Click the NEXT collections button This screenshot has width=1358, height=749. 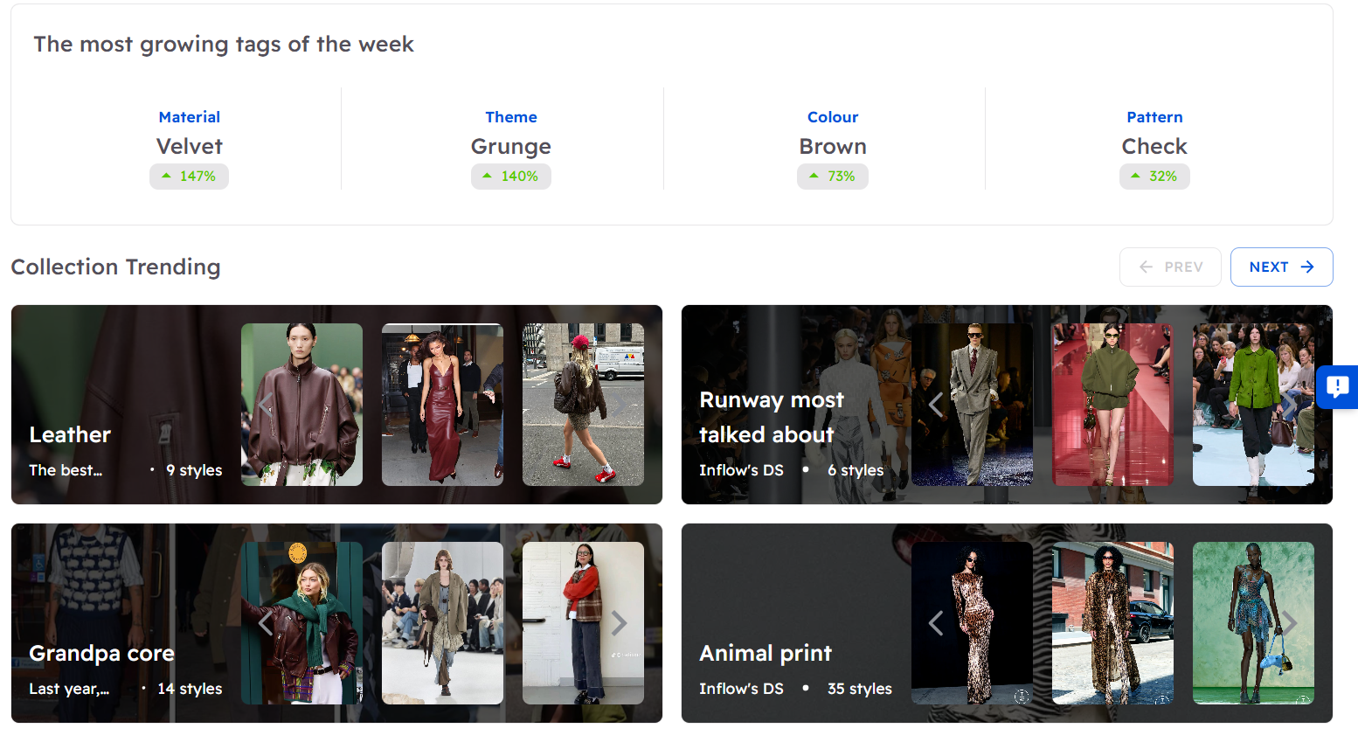pos(1281,267)
